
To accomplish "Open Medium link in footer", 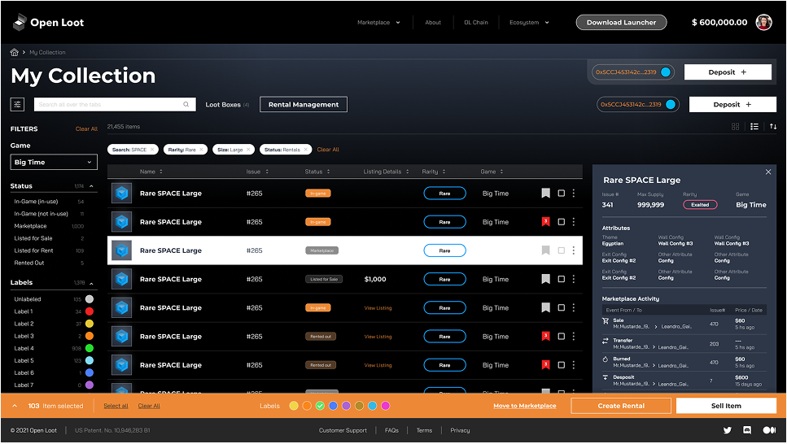I will (769, 430).
